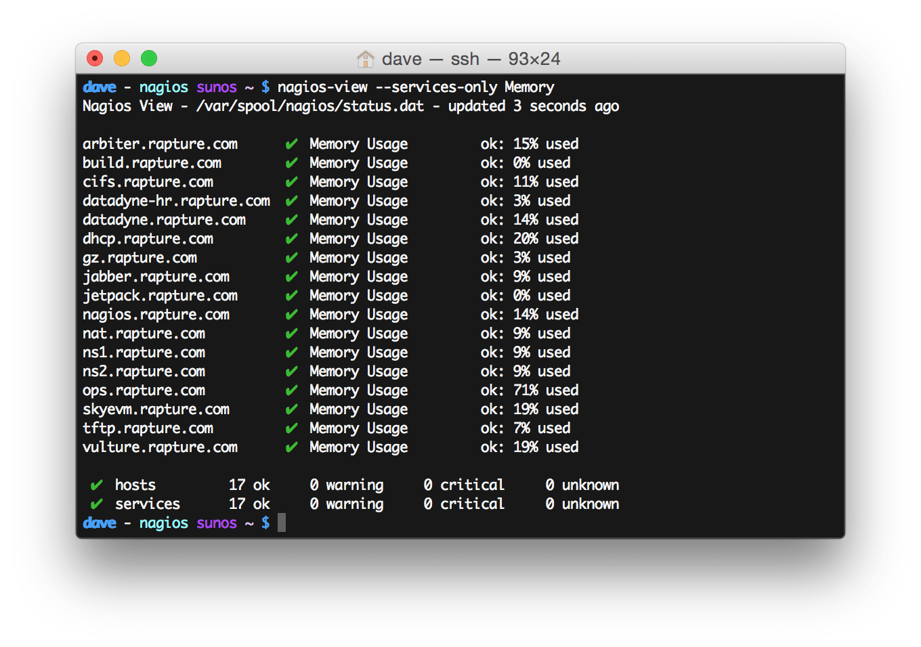The width and height of the screenshot is (921, 647).
Task: Click the green check beside tftp.rapture.com
Action: 292,428
